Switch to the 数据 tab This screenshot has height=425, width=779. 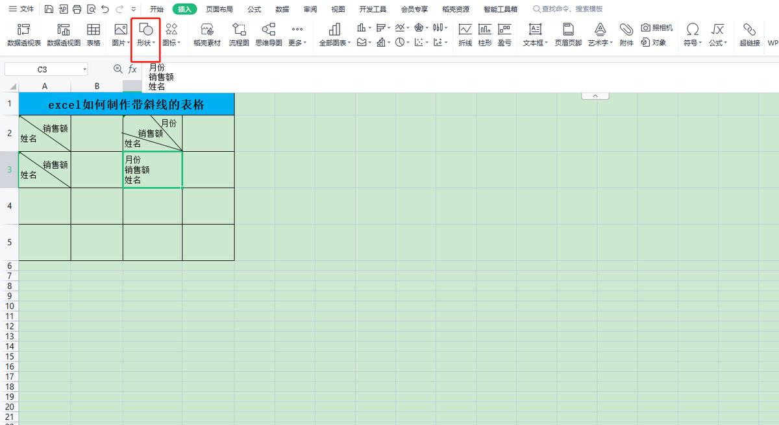click(282, 9)
